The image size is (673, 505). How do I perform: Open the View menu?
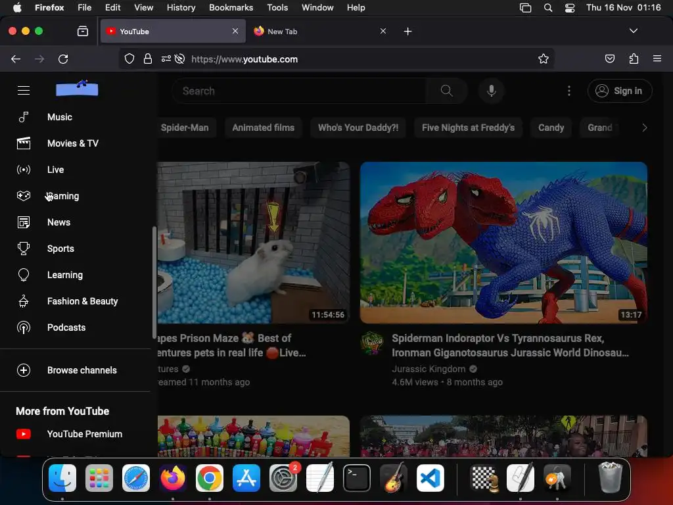[x=143, y=8]
